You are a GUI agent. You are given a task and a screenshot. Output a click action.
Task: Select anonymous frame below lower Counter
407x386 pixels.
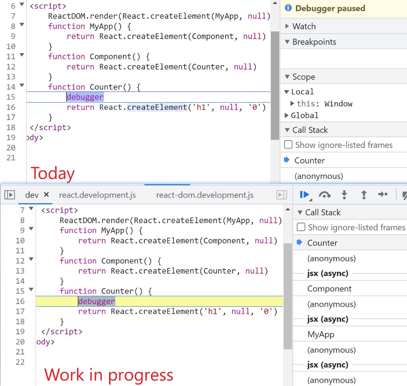[x=350, y=258]
